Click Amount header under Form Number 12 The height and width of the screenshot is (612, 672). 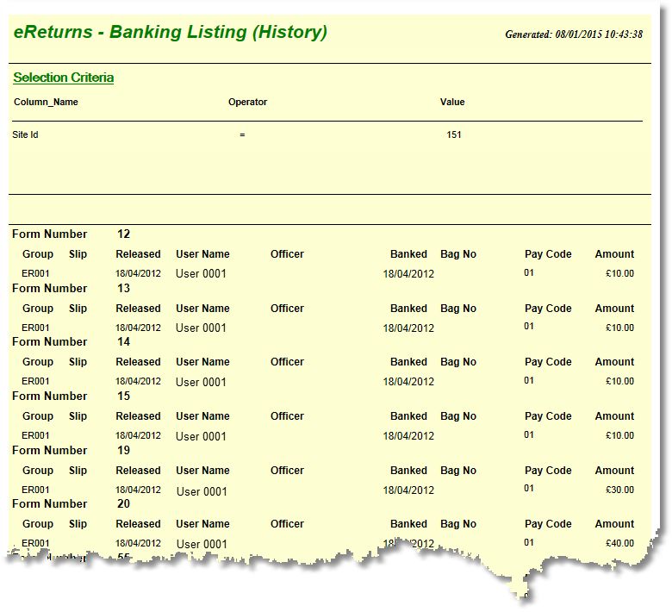pyautogui.click(x=614, y=254)
